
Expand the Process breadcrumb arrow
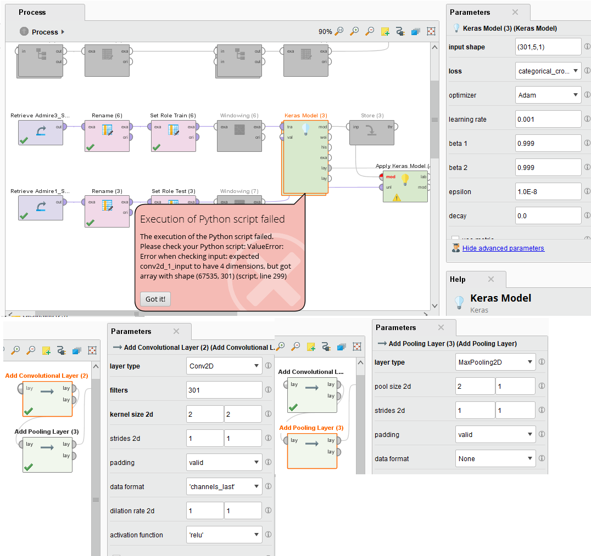(63, 32)
